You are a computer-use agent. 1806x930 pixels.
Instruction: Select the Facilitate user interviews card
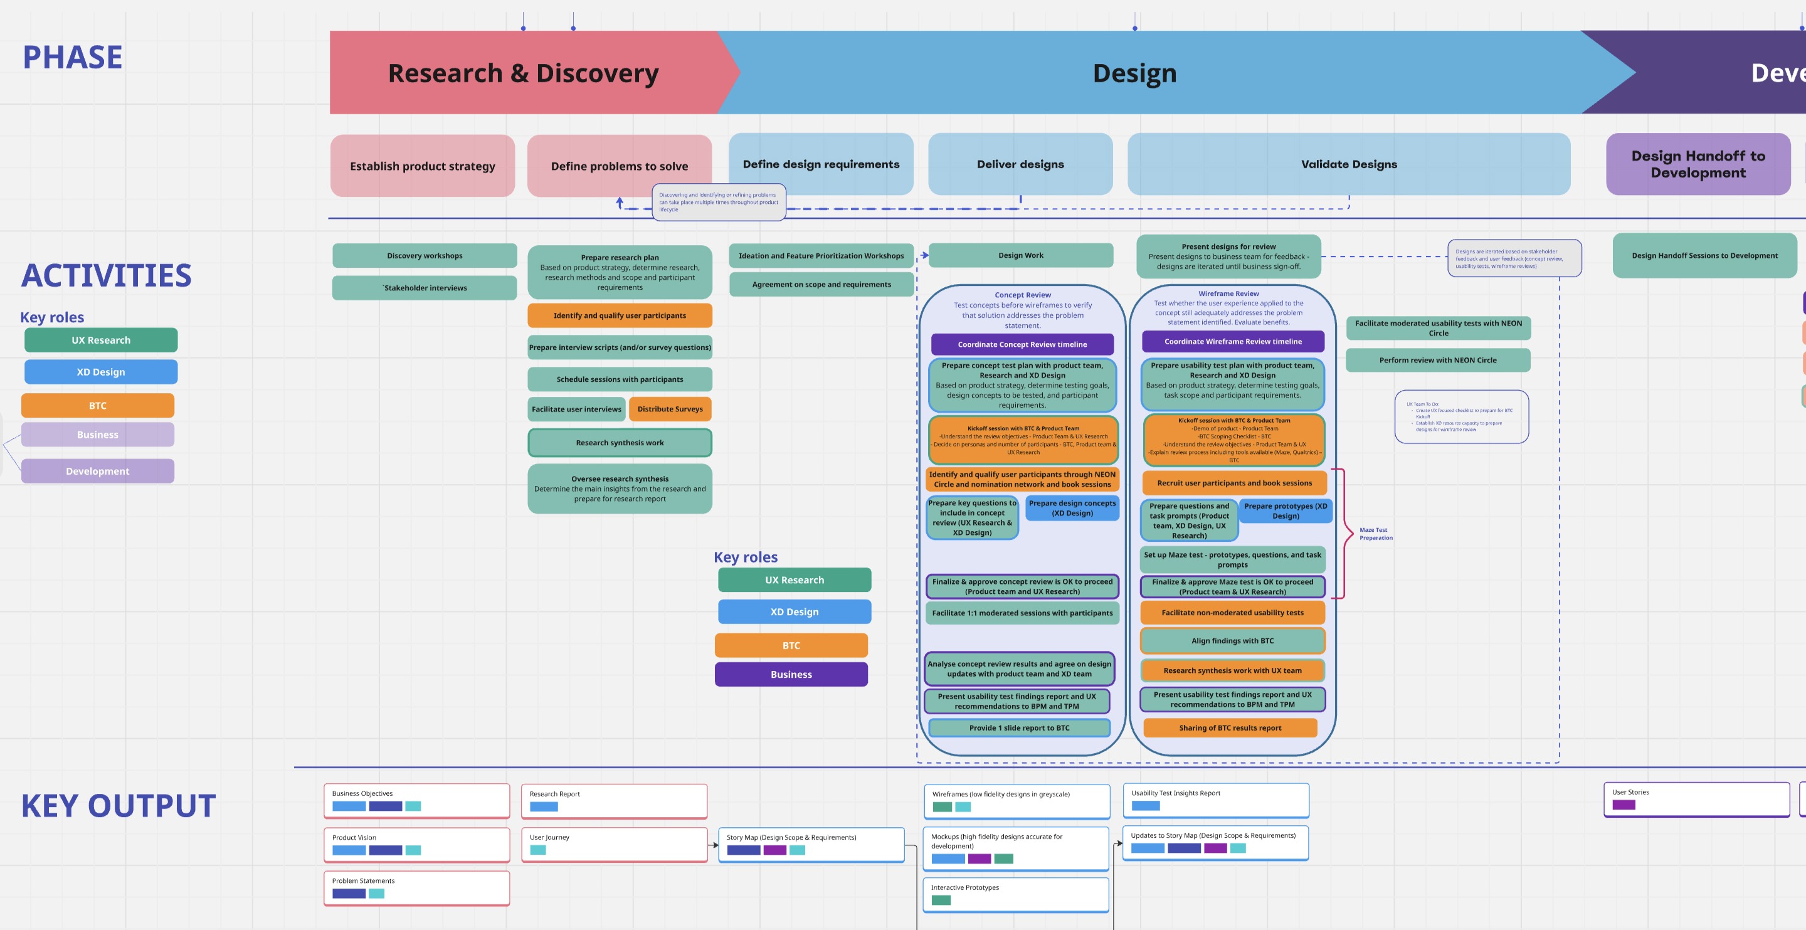(x=576, y=409)
